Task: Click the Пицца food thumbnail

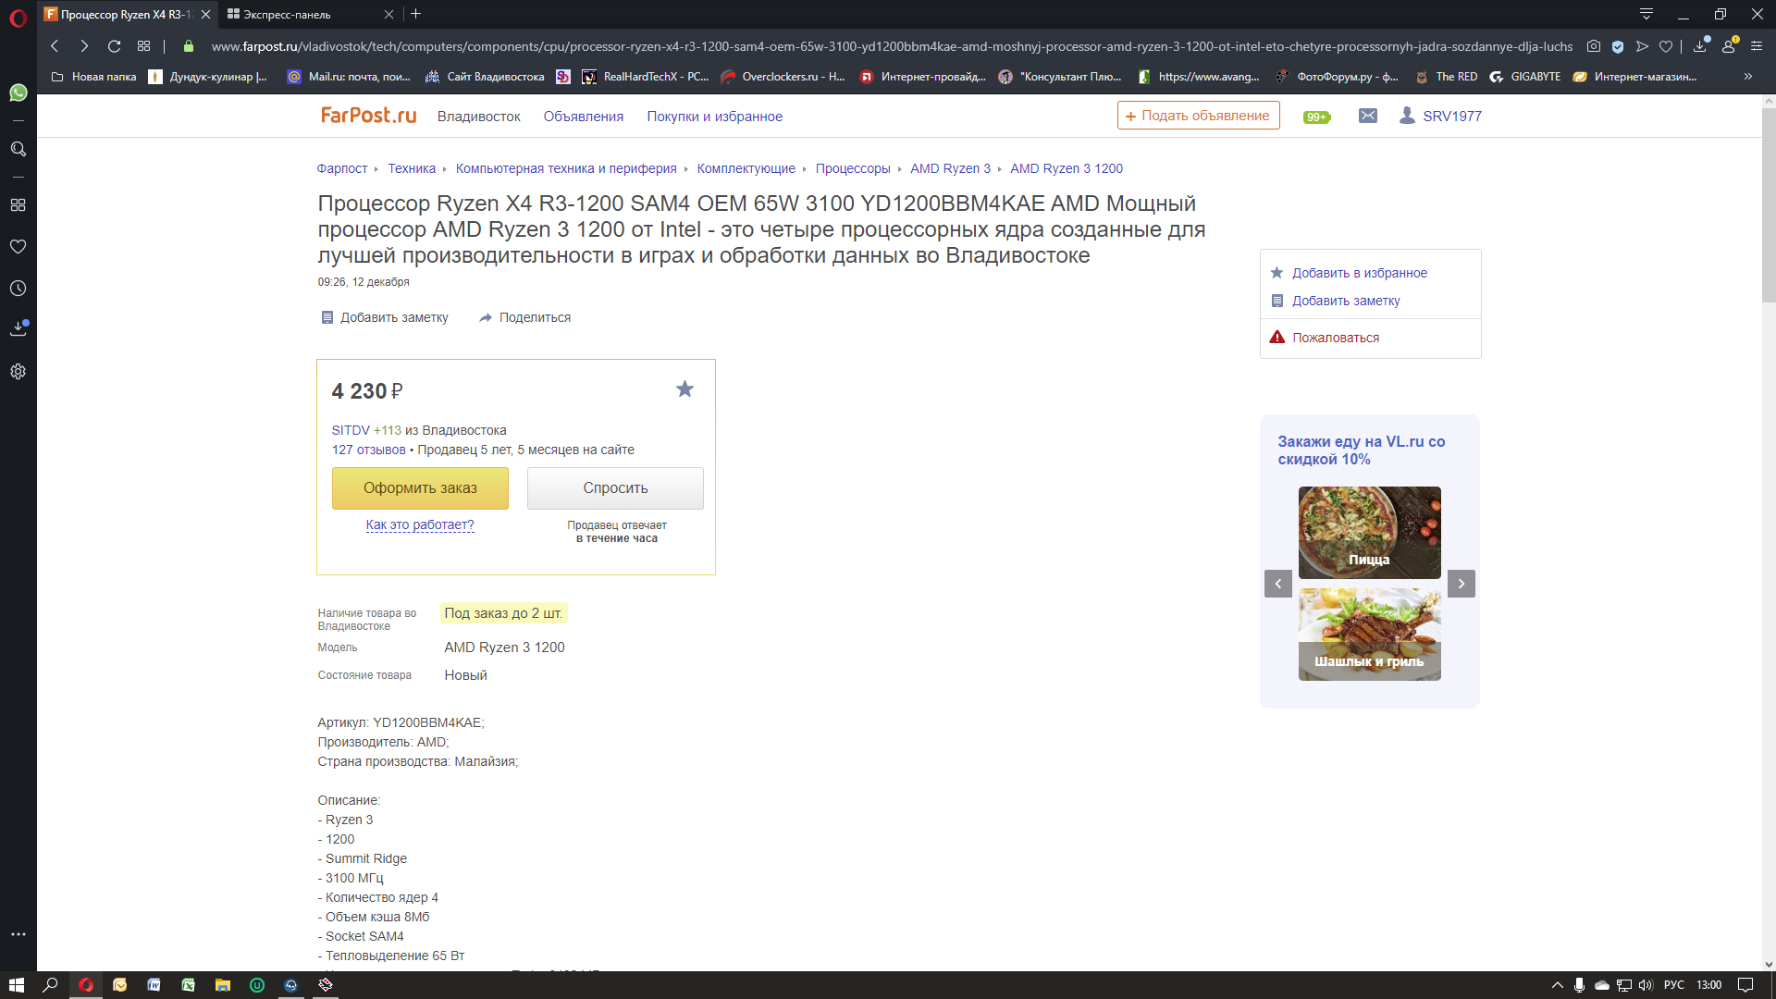Action: point(1369,532)
